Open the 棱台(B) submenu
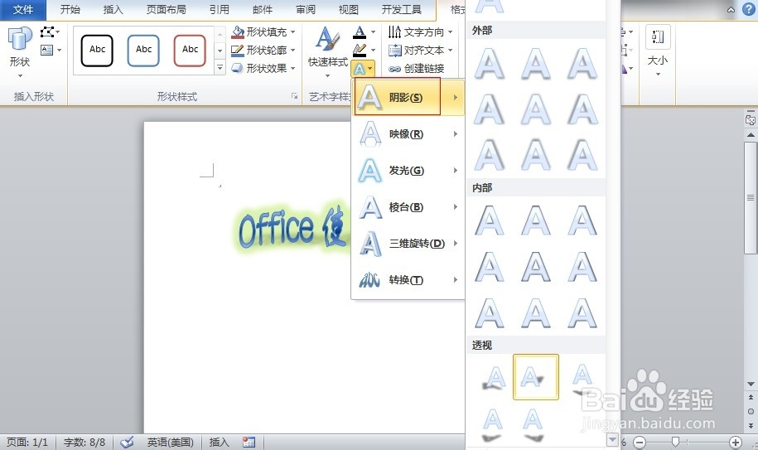Screen dimensions: 758x450 point(408,207)
